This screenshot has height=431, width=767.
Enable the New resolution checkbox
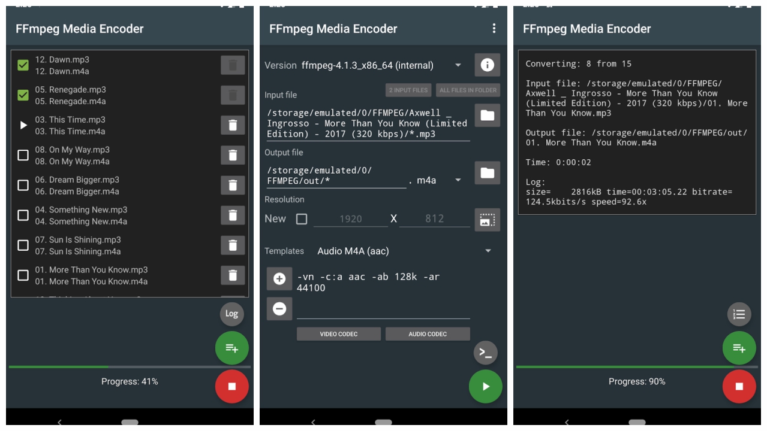point(302,219)
